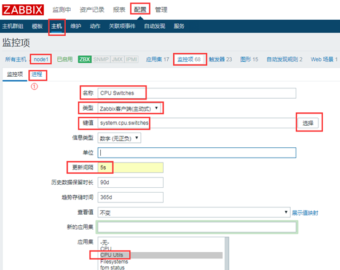Click the 新的应用集 input field
The height and width of the screenshot is (270, 340).
coord(197,227)
